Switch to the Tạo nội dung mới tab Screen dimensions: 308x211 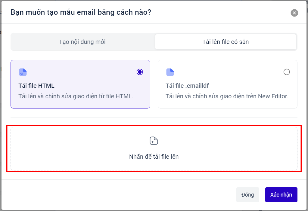pyautogui.click(x=82, y=42)
